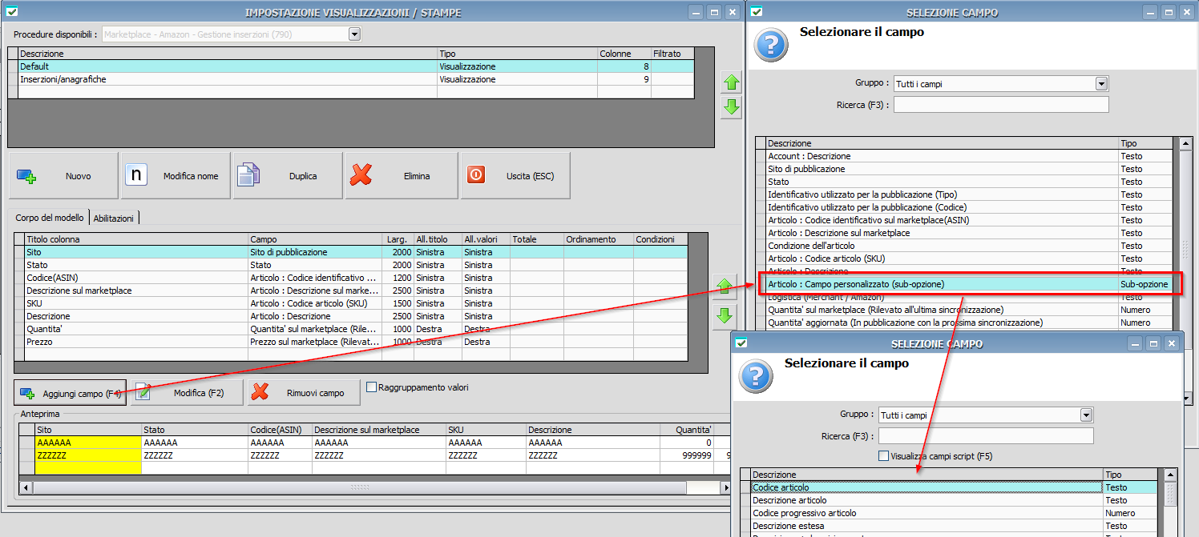Click Tipo header in upper Selezione Campo list

tap(1145, 143)
